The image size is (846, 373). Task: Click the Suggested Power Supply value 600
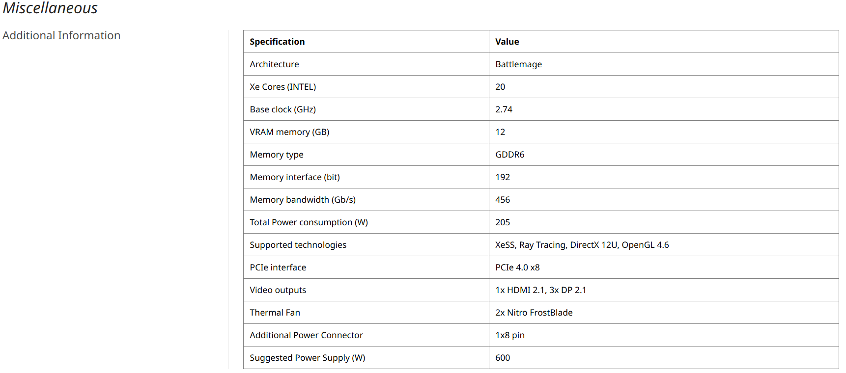tap(503, 358)
